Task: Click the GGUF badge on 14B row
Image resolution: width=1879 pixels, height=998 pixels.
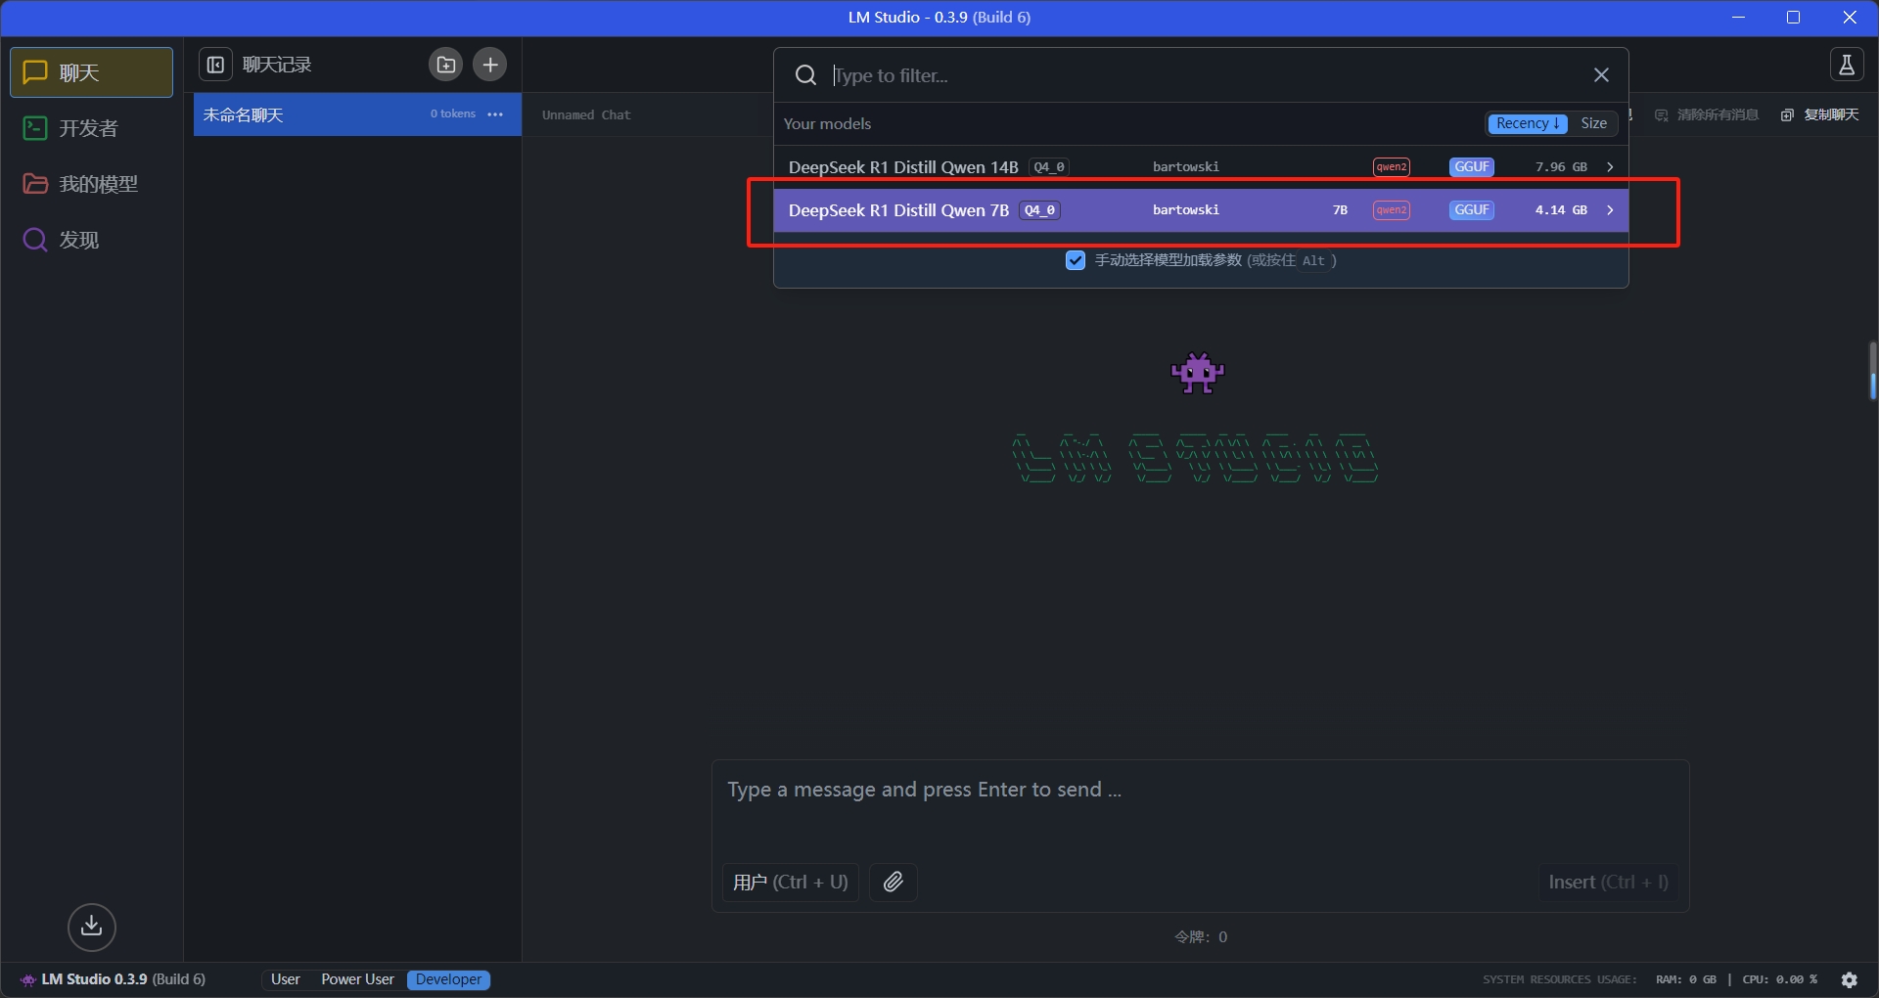Action: [1471, 167]
